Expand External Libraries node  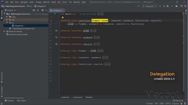click(4, 32)
